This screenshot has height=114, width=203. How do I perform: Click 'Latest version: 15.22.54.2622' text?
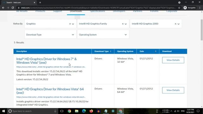pos(32,79)
